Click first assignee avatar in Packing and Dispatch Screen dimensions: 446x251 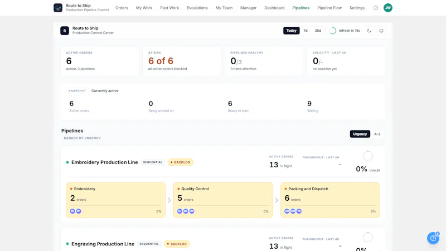(x=287, y=211)
